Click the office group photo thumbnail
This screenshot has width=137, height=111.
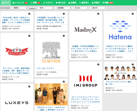pyautogui.click(x=51, y=94)
